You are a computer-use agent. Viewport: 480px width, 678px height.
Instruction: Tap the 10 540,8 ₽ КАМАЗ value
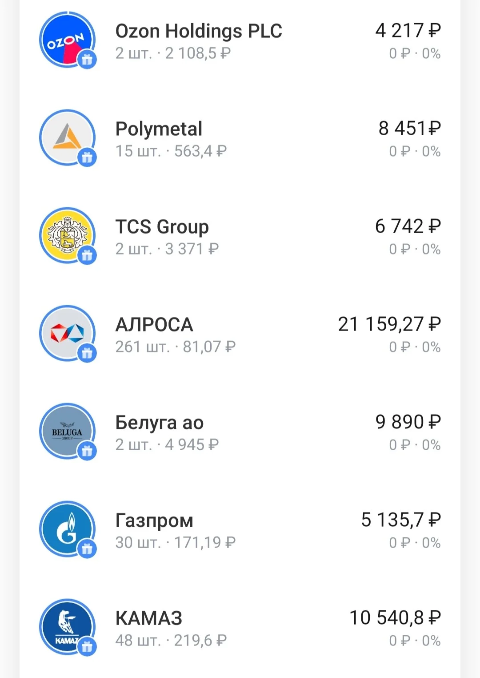point(395,618)
